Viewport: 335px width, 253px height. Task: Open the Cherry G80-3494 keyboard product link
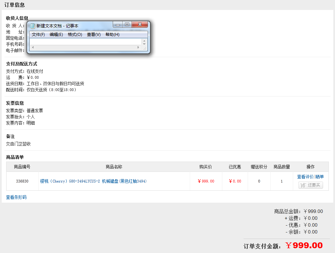pyautogui.click(x=94, y=181)
